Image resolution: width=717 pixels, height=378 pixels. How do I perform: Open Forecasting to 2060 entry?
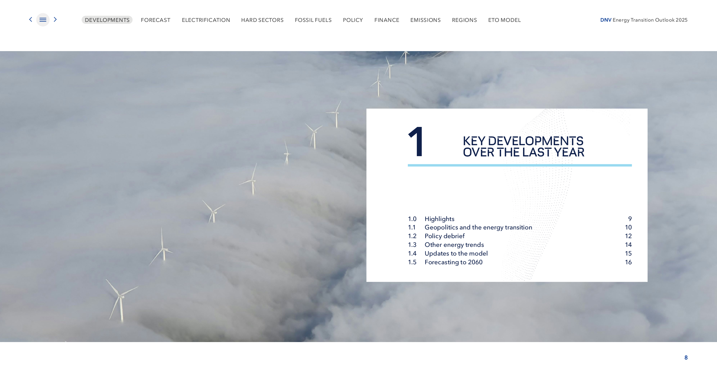pyautogui.click(x=453, y=262)
